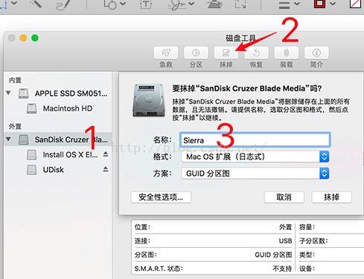
Task: Click the 外置 sidebar section header
Action: (x=15, y=126)
